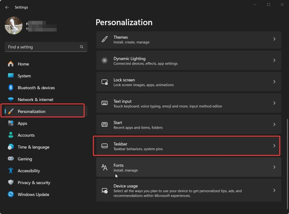Expand the Device usage chevron
Image resolution: width=289 pixels, height=214 pixels.
tap(274, 190)
